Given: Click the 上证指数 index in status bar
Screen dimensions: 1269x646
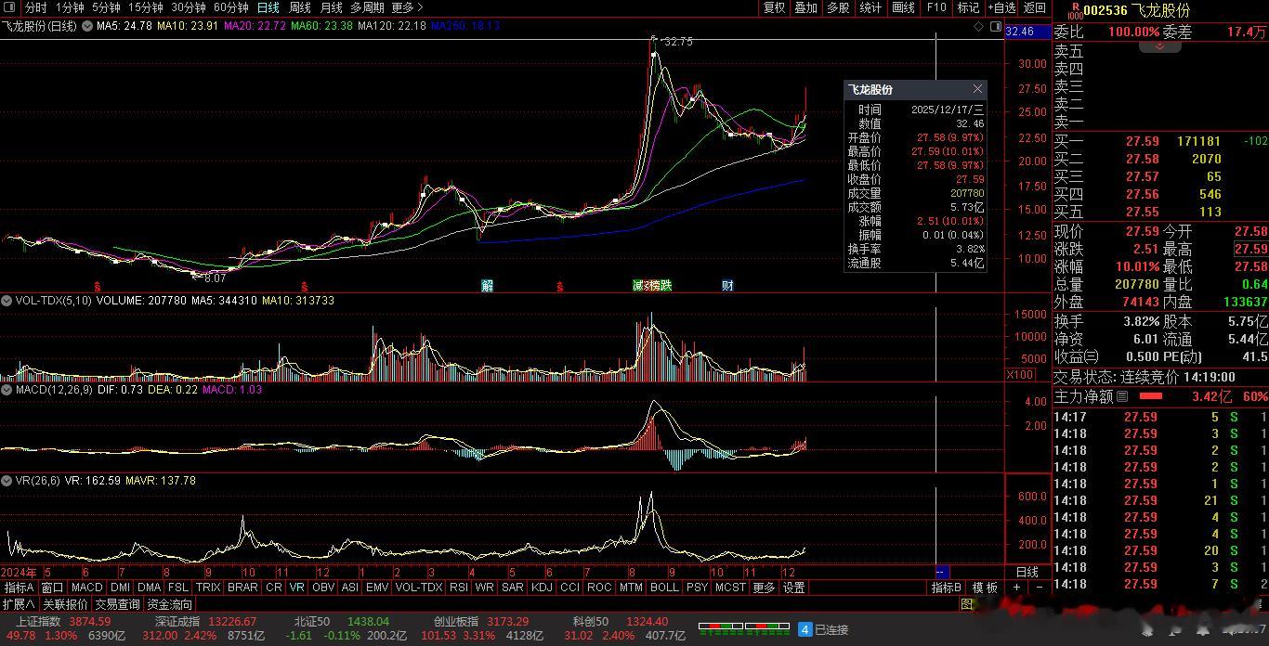Looking at the screenshot, I should (x=38, y=621).
